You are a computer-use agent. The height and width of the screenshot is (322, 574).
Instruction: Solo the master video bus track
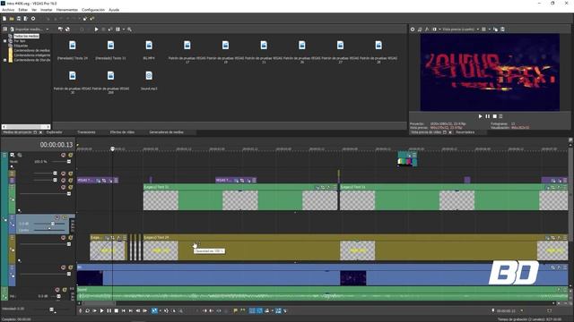coord(70,155)
